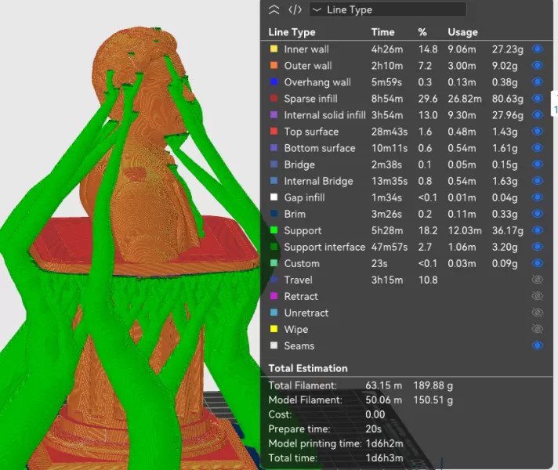Toggle Sparse infill visibility eye

tap(538, 98)
